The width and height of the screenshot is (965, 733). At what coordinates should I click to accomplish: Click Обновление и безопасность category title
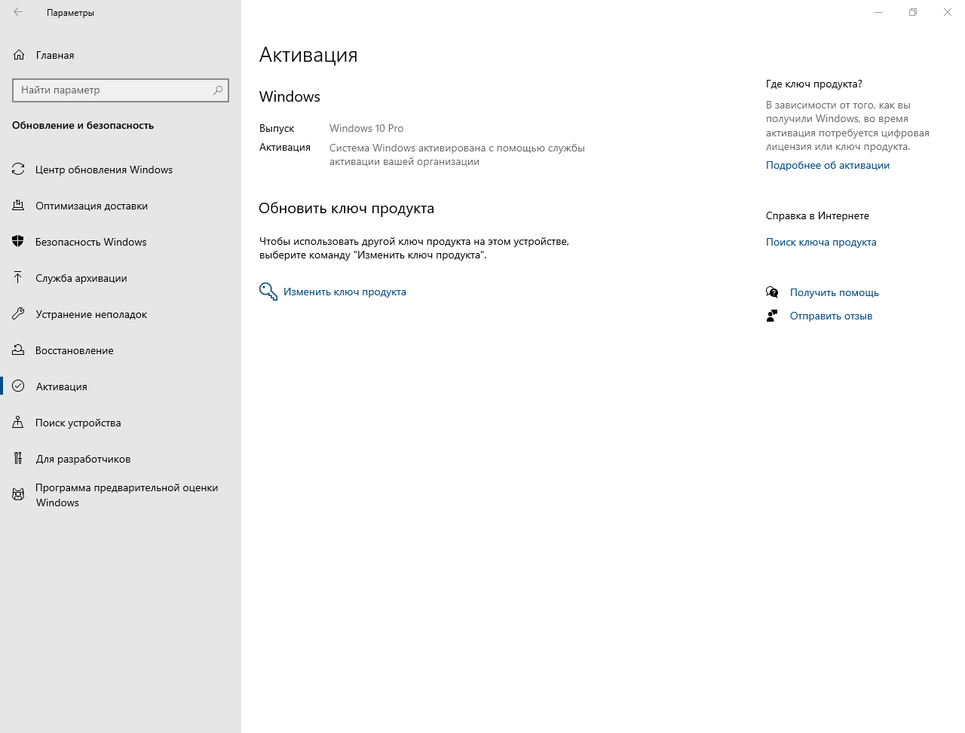83,125
